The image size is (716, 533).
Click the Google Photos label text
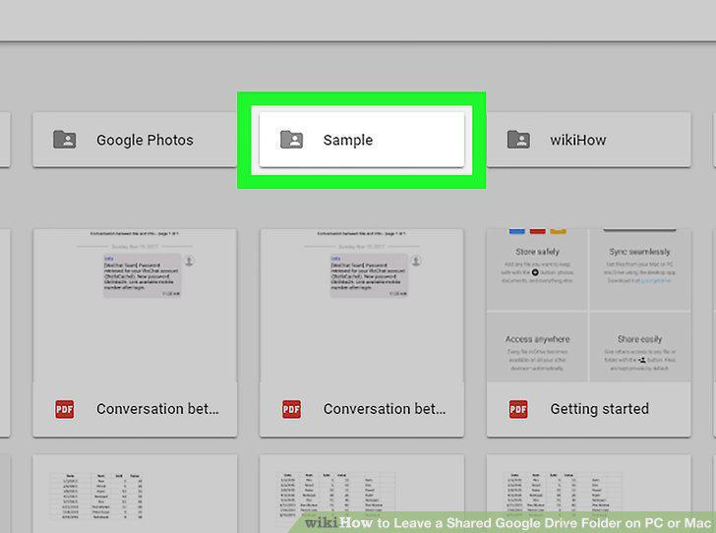click(x=145, y=141)
